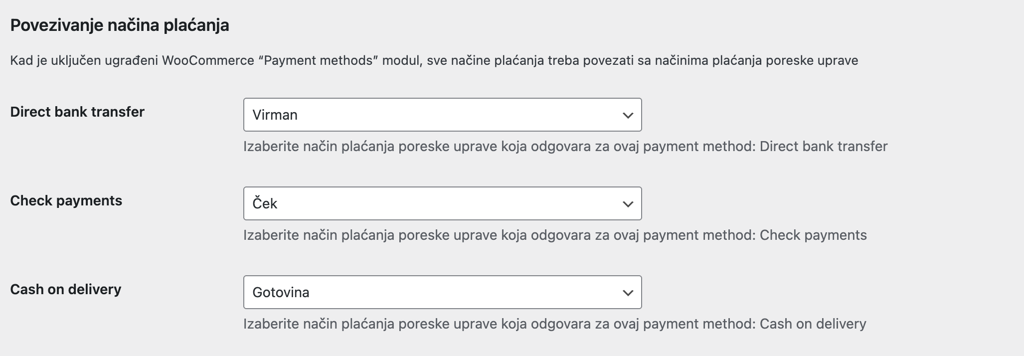This screenshot has width=1024, height=356.
Task: Click the description under Check payments
Action: point(554,235)
